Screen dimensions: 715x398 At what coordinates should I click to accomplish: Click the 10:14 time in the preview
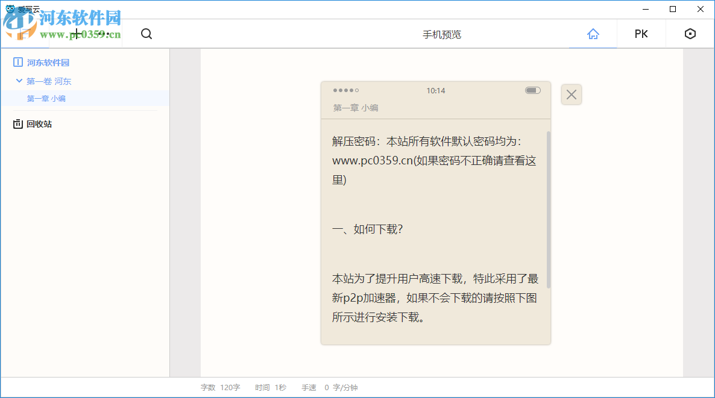coord(436,90)
